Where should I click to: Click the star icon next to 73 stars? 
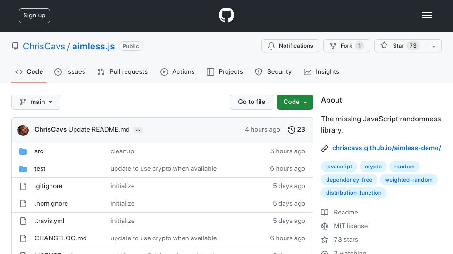(x=325, y=239)
